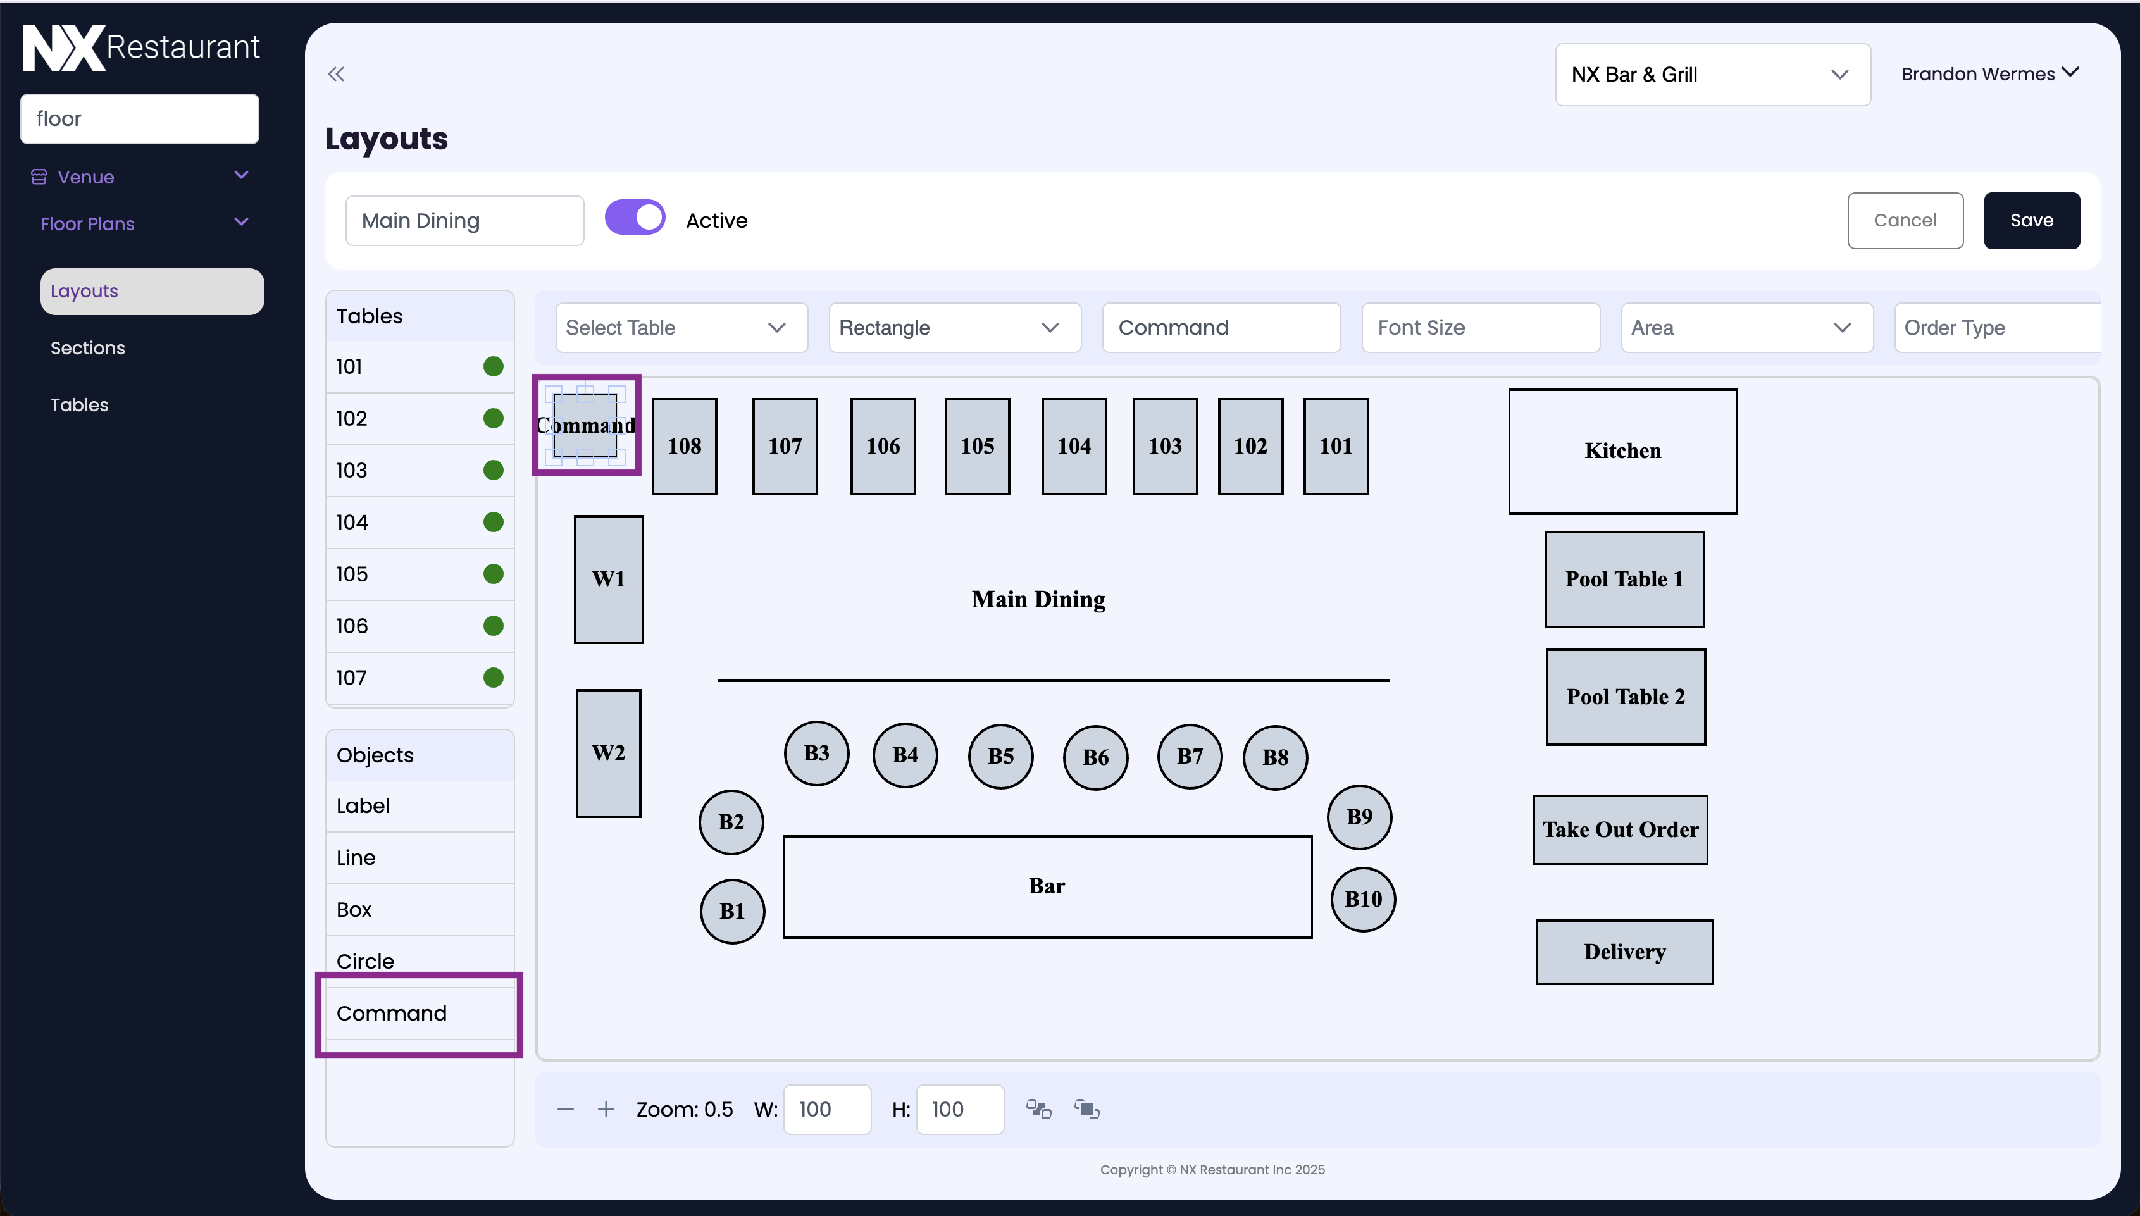Click the Font Size input field
The image size is (2140, 1216).
1479,327
